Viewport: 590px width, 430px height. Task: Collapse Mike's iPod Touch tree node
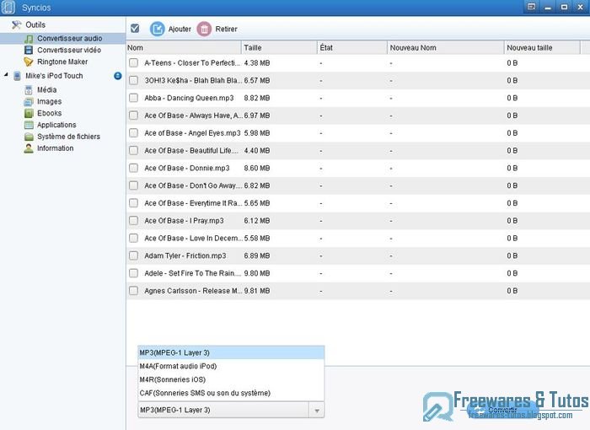tap(6, 75)
